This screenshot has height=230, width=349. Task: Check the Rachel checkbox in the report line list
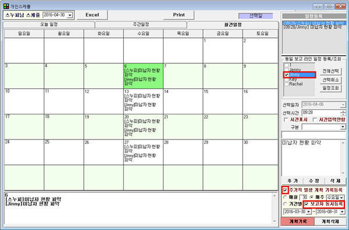286,84
